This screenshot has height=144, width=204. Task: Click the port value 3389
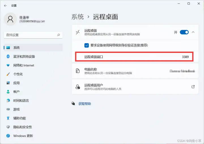tap(185, 57)
